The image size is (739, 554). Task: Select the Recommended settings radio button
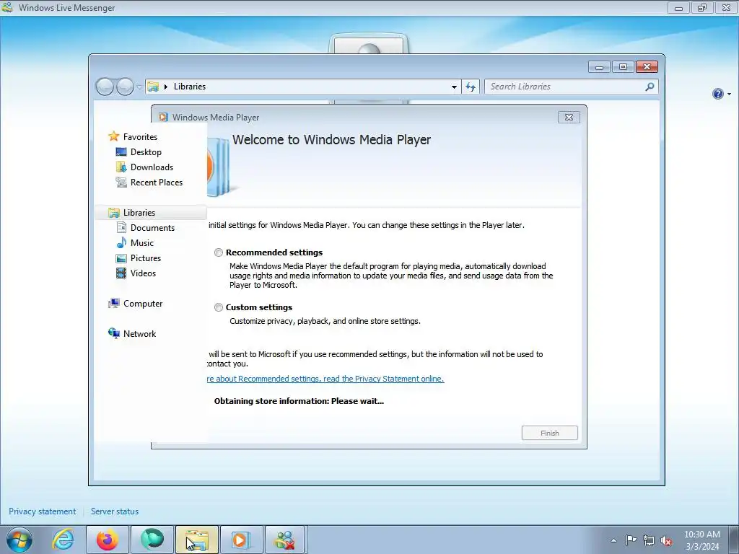point(219,252)
